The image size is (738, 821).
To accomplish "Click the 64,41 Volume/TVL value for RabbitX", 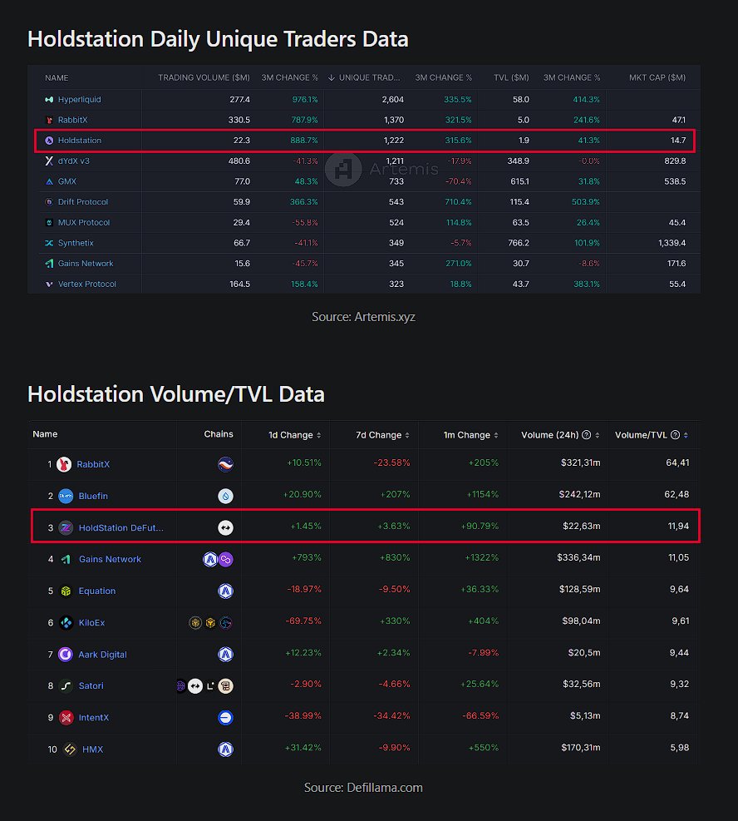I will [677, 462].
